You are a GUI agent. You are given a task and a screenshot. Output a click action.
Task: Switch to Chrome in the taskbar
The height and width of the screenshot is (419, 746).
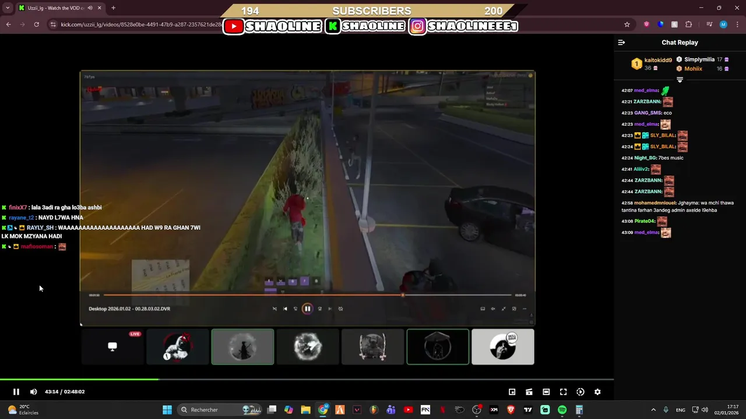[x=323, y=410]
